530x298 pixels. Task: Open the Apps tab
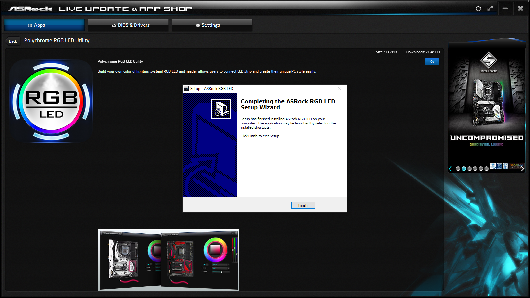point(44,25)
